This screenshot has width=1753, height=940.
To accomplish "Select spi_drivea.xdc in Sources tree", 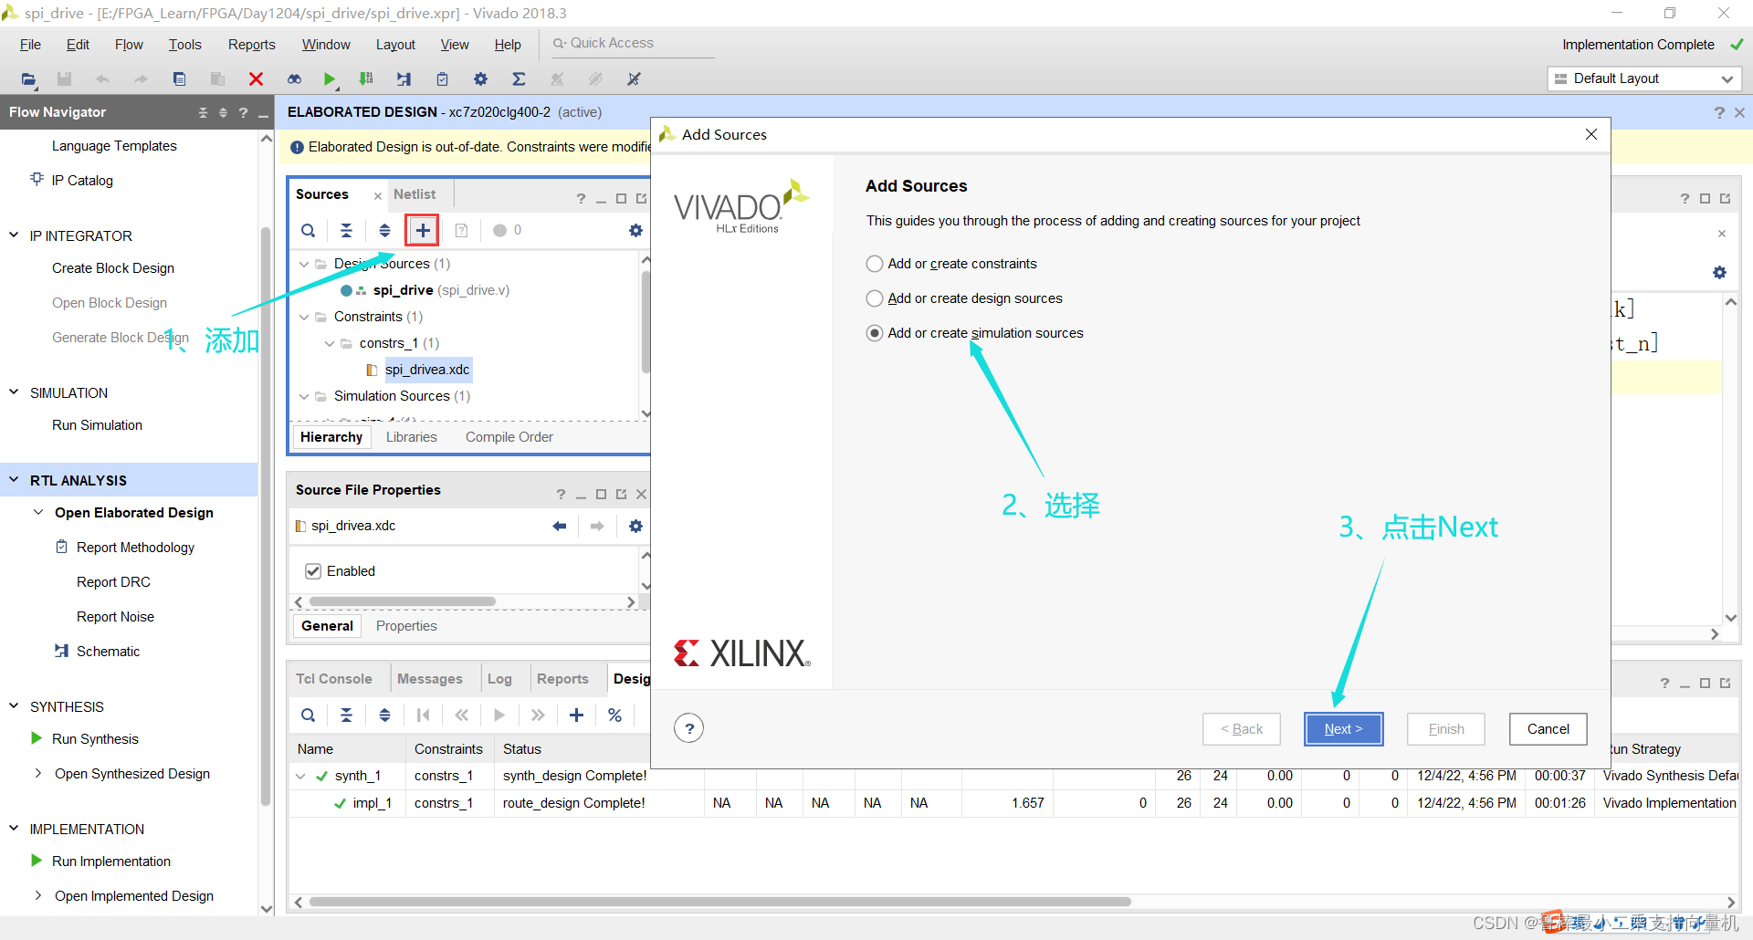I will click(427, 370).
